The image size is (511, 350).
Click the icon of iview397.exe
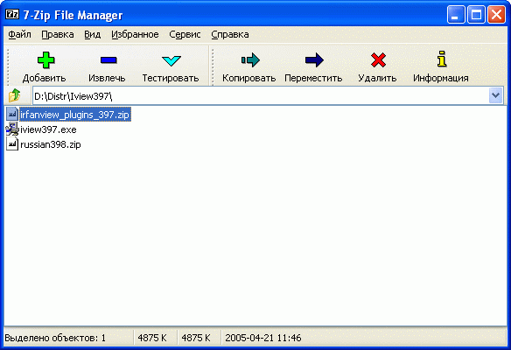coord(12,129)
